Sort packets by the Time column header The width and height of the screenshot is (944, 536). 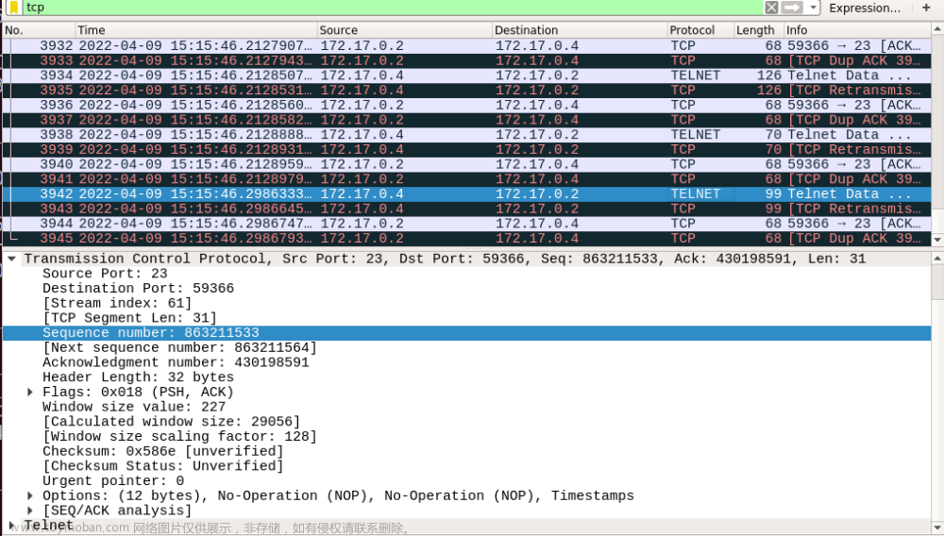195,30
